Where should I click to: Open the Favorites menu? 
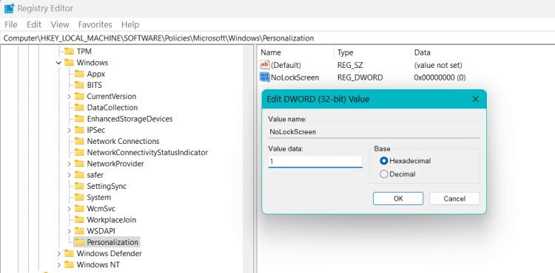95,24
